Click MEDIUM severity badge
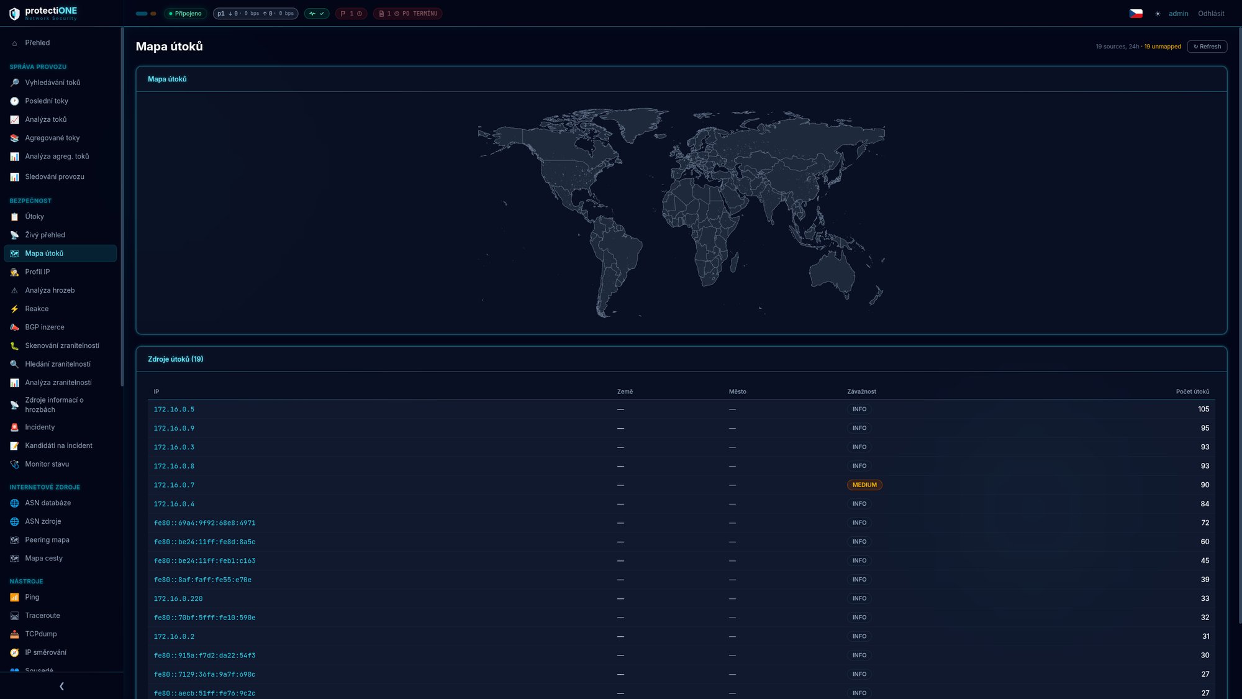The height and width of the screenshot is (699, 1242). click(864, 485)
